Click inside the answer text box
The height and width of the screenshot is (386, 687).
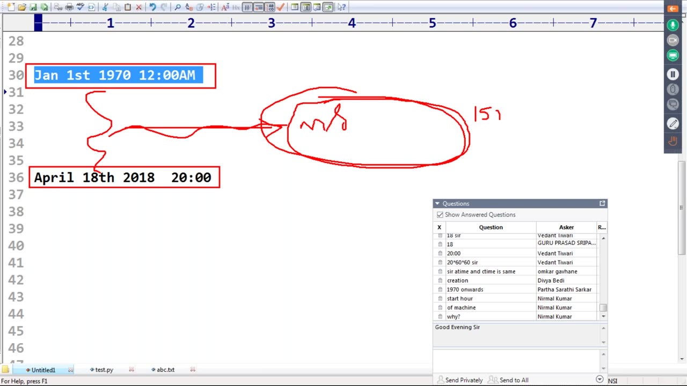[x=516, y=360]
